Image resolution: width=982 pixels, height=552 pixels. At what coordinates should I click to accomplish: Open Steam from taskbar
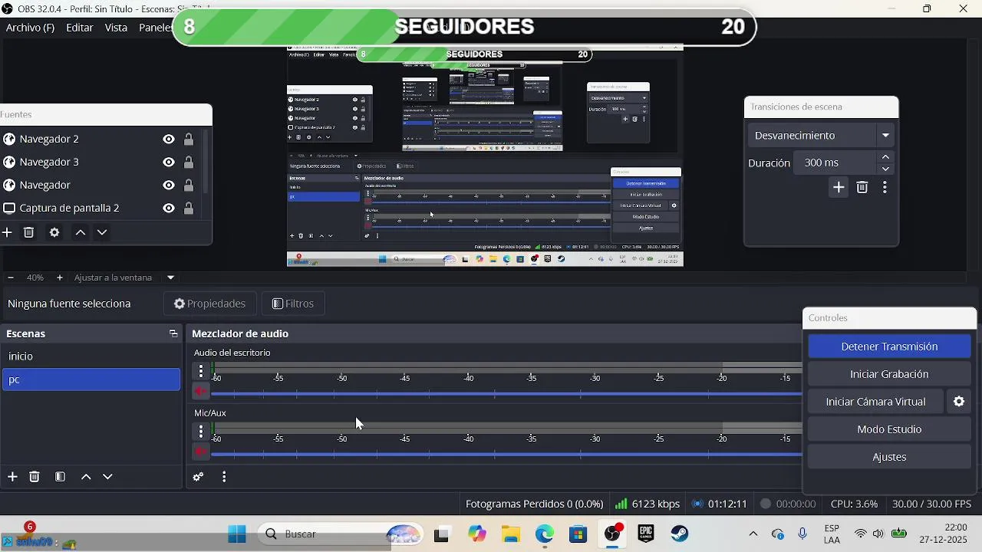680,534
